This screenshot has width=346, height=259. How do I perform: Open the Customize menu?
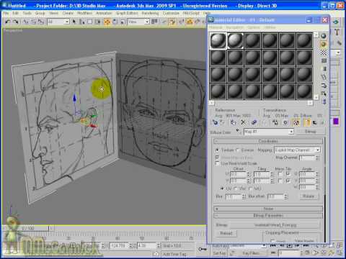[x=171, y=13]
